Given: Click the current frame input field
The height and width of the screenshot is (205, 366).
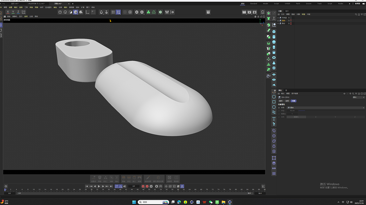Looking at the screenshot, I should click(x=134, y=186).
